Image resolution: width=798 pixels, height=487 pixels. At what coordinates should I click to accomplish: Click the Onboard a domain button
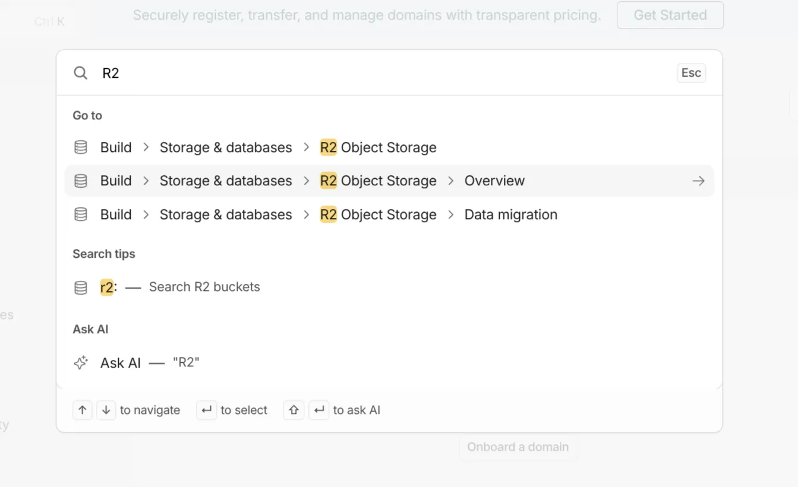(x=518, y=447)
